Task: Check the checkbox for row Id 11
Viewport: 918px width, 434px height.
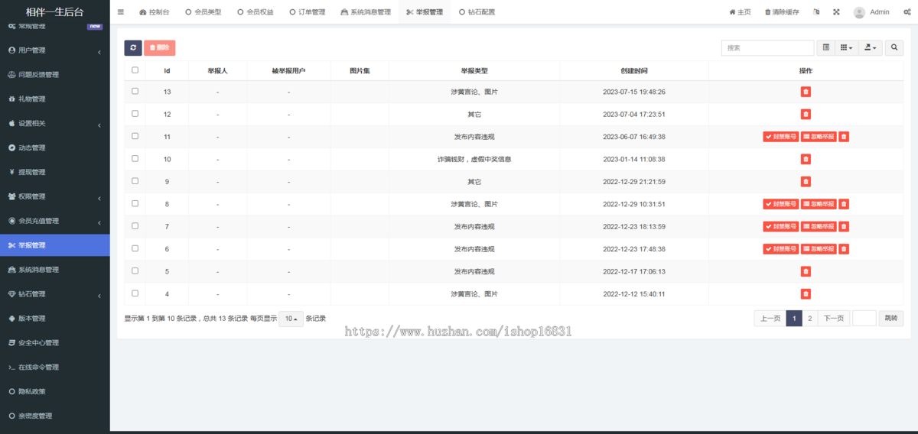Action: coord(135,136)
